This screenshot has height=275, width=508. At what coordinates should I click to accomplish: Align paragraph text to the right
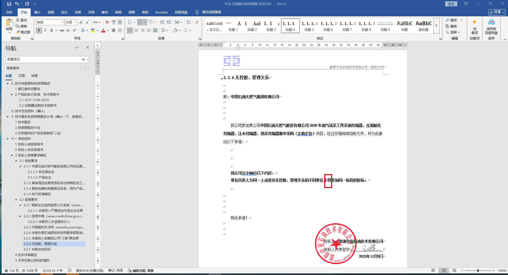(143, 30)
